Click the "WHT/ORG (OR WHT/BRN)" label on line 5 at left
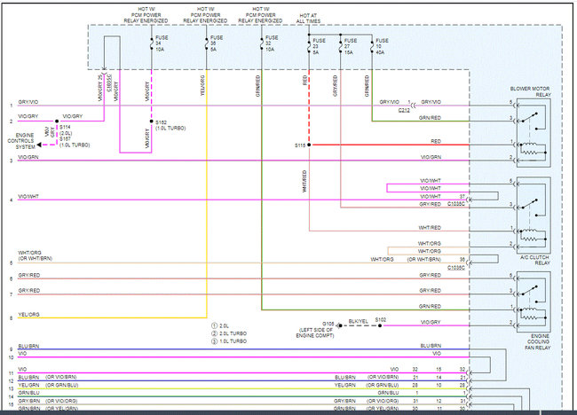Screen dimensions: 577x415 click(36, 255)
